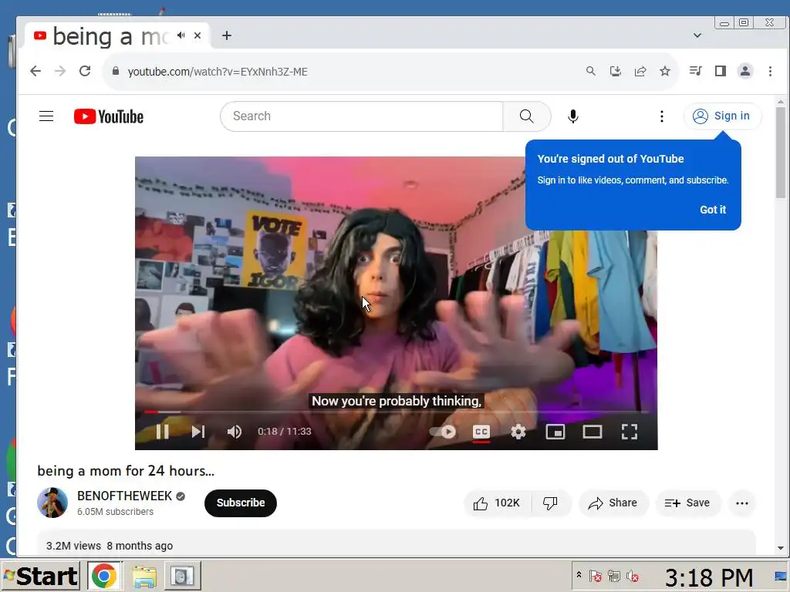Skip to the next video
This screenshot has width=790, height=592.
pyautogui.click(x=198, y=432)
